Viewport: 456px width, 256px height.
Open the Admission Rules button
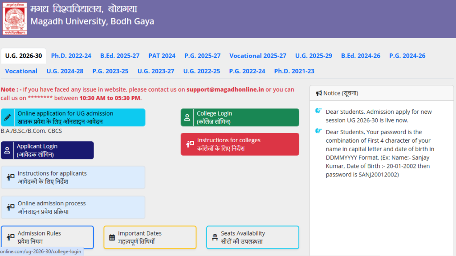pyautogui.click(x=47, y=237)
